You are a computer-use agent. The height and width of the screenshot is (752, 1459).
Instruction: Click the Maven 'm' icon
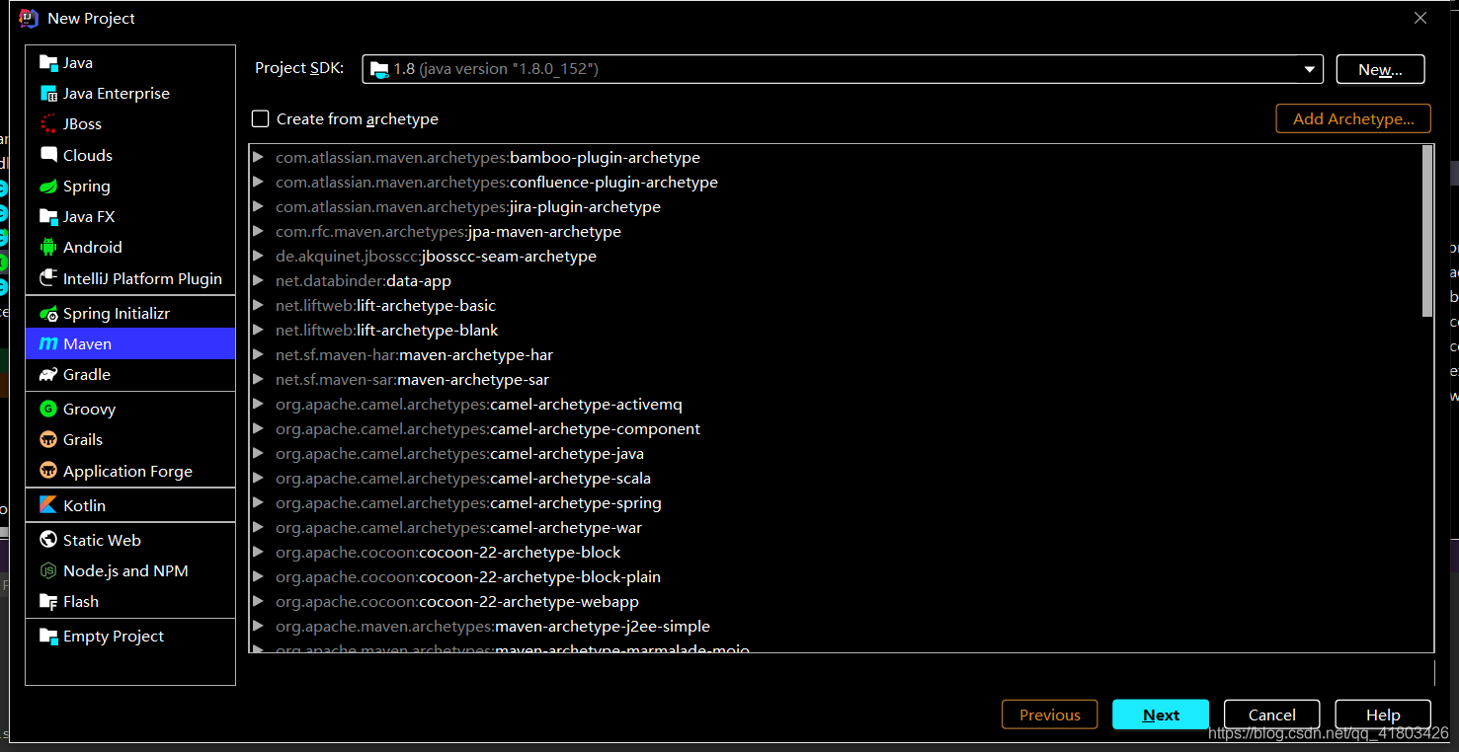48,344
